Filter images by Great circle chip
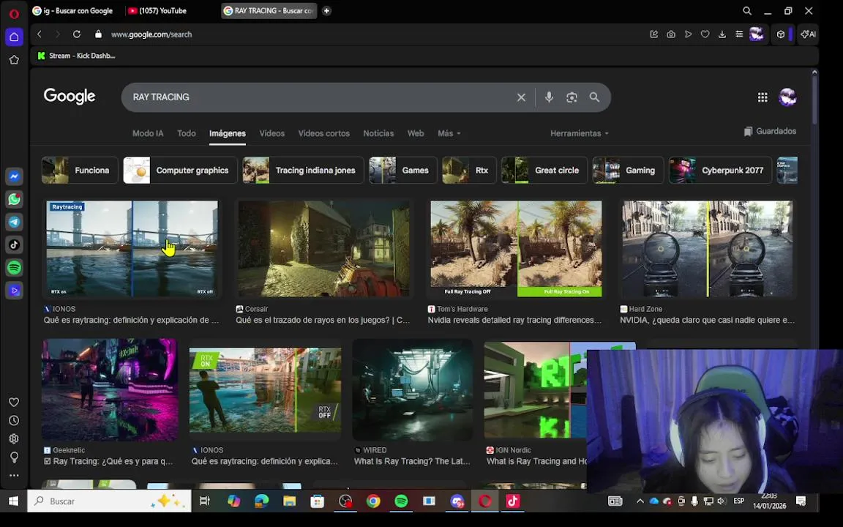Viewport: 843px width, 527px height. 544,170
